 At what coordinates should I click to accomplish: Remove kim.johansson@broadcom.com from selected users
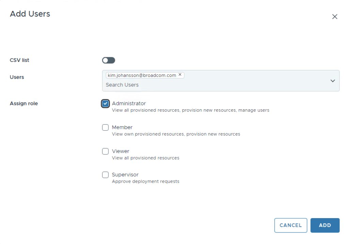(x=180, y=75)
